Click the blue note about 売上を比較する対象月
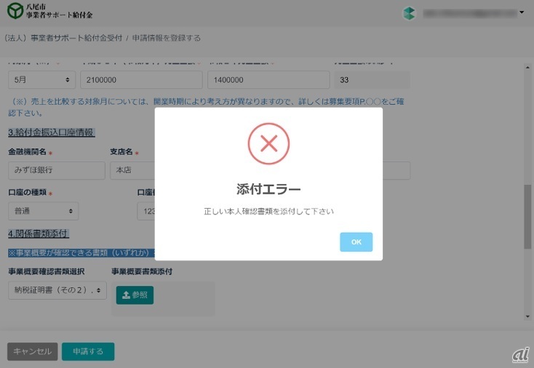 coord(207,107)
